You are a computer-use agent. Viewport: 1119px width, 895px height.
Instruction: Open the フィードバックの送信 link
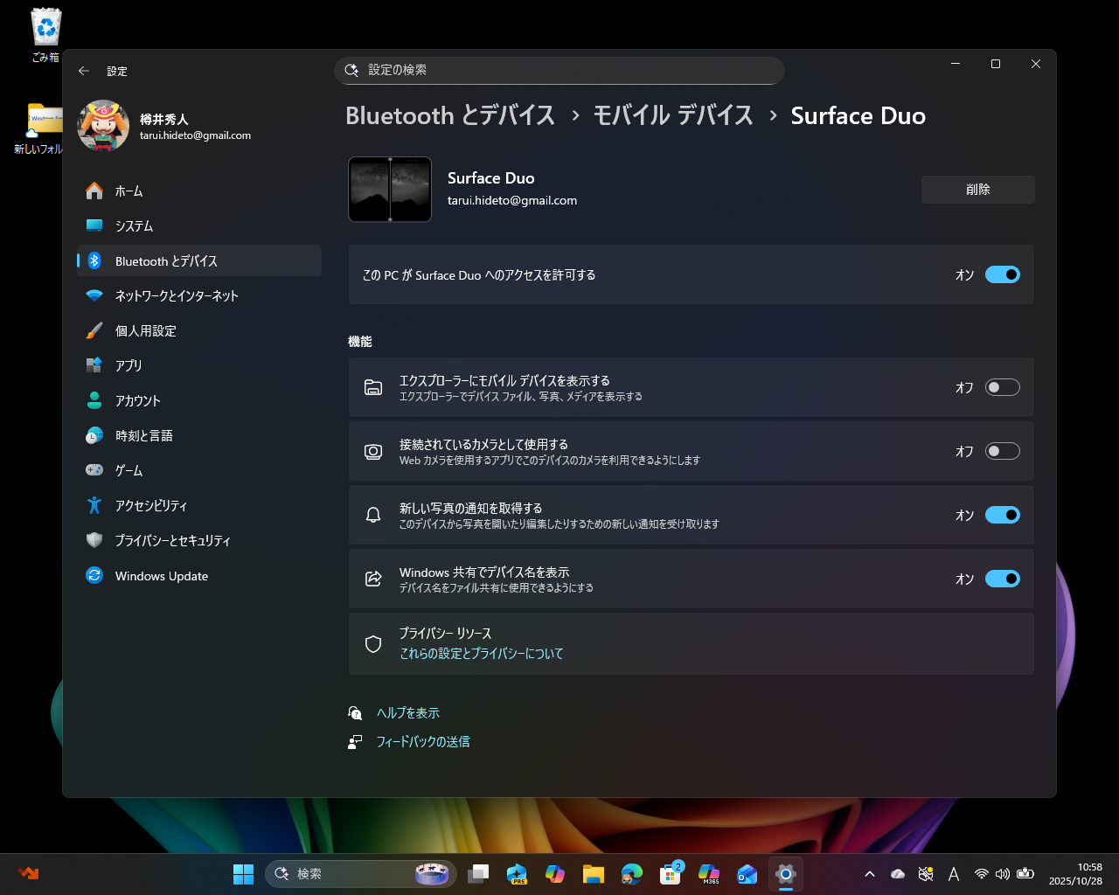pyautogui.click(x=423, y=742)
